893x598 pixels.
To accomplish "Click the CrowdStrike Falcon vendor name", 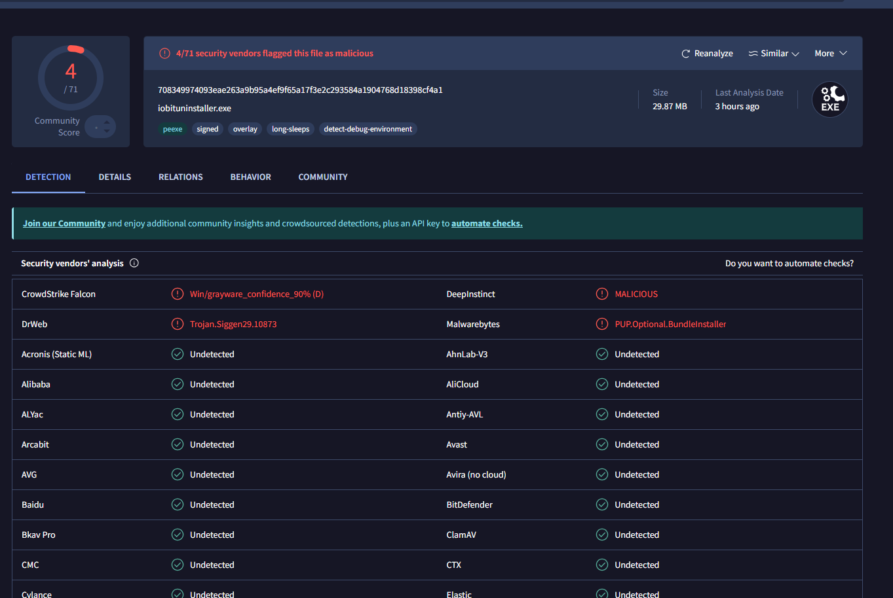I will (x=58, y=294).
